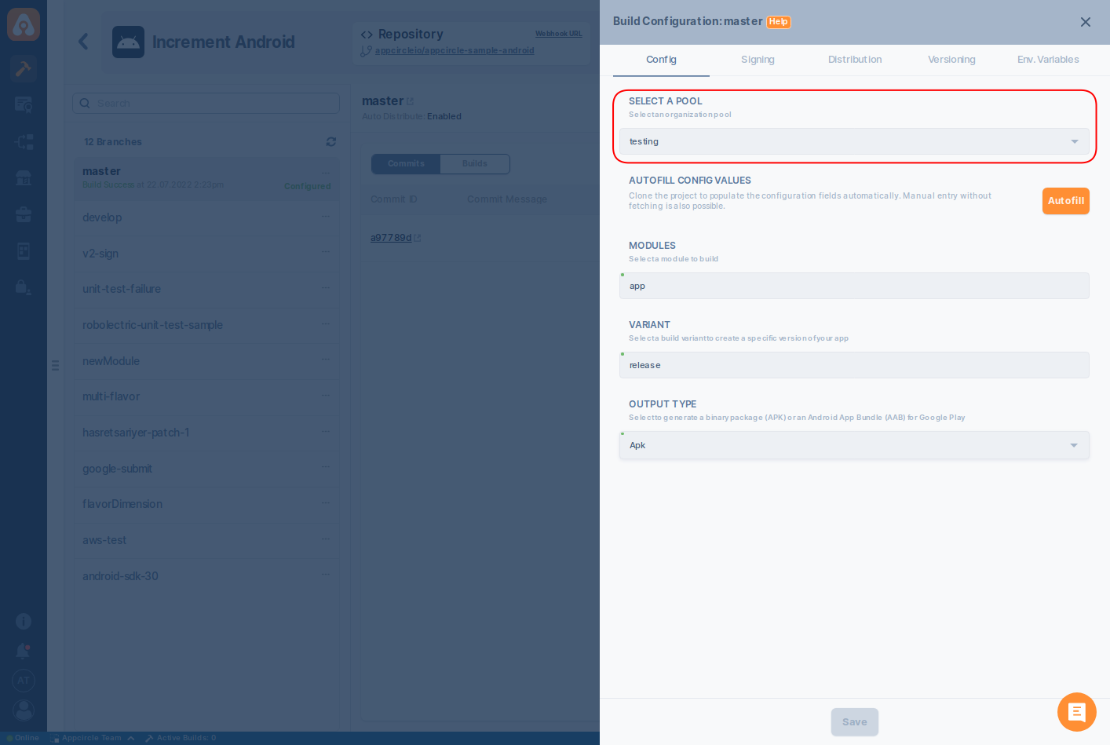Open the a97789d commit external-link icon
The image size is (1110, 745).
tap(418, 238)
